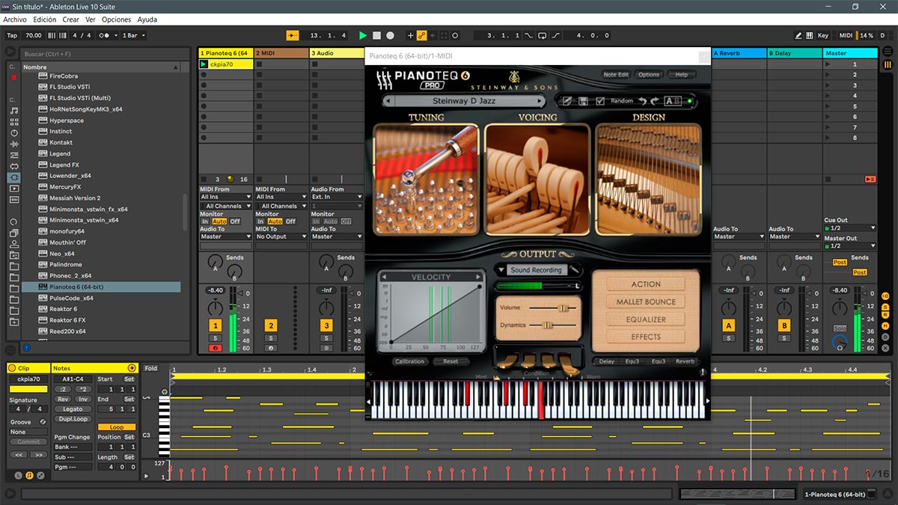
Task: Click the MIDI overdub plus icon
Action: coord(410,35)
